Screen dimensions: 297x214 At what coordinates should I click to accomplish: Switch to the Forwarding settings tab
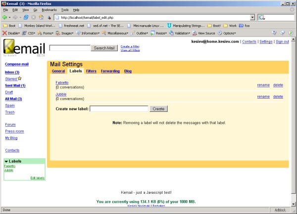coord(110,71)
